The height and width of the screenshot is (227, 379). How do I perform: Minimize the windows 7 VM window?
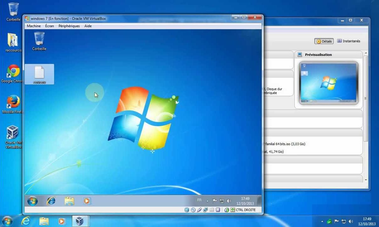point(236,17)
